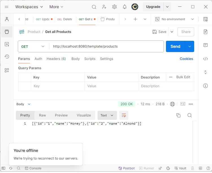212x173 pixels.
Task: Click the Send button
Action: click(175, 46)
